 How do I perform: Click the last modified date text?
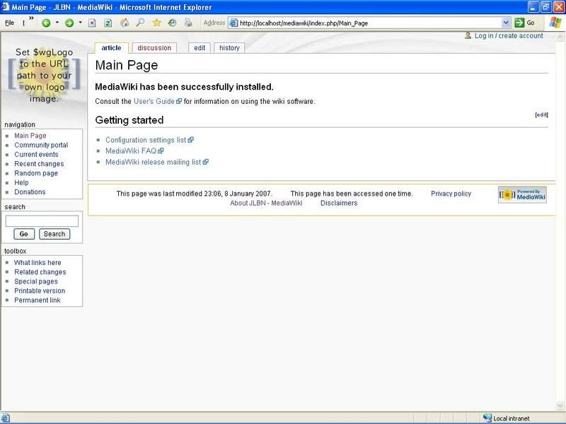click(x=194, y=194)
